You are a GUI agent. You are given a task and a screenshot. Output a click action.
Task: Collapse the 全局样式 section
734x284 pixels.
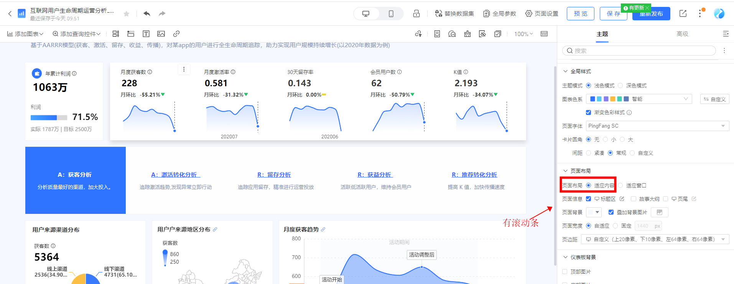[565, 71]
